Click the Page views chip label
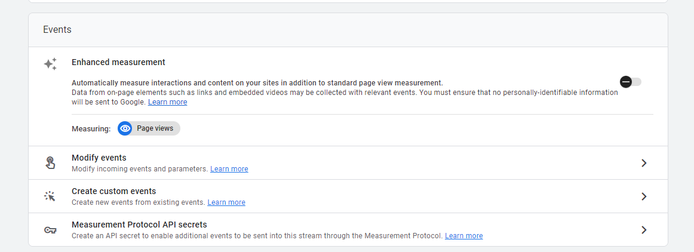The image size is (694, 252). (x=155, y=128)
